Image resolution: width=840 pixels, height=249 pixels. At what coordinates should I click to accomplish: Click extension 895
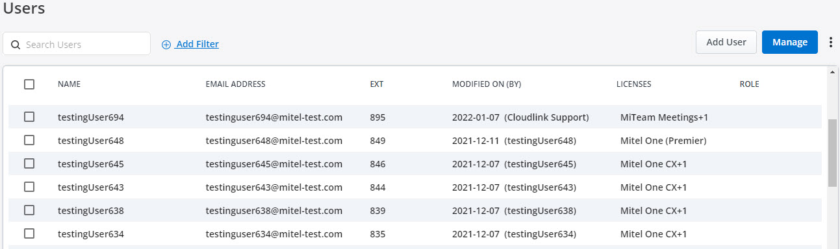coord(377,117)
